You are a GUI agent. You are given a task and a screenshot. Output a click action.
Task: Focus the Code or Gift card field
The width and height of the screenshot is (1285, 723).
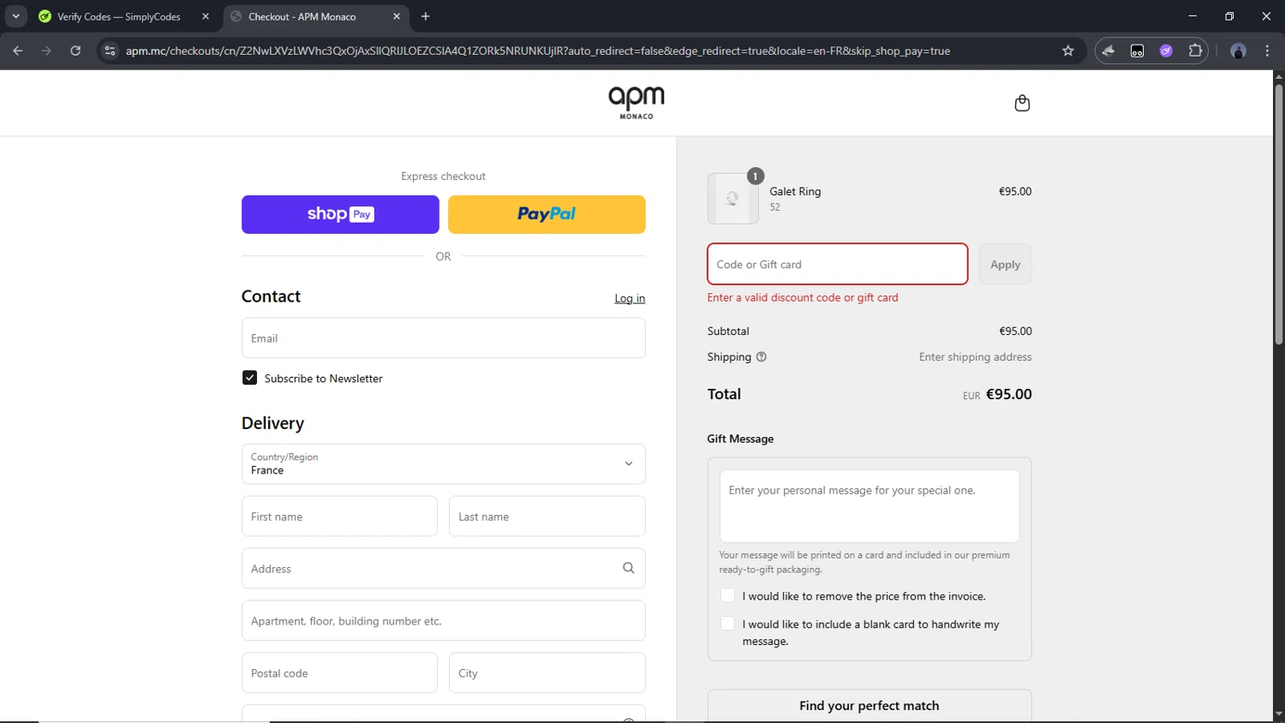point(837,264)
